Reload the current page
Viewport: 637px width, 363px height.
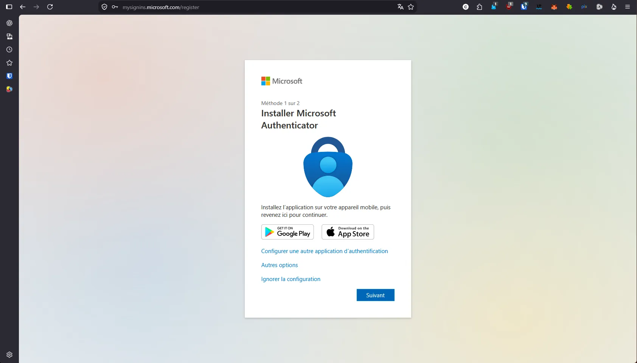(50, 7)
